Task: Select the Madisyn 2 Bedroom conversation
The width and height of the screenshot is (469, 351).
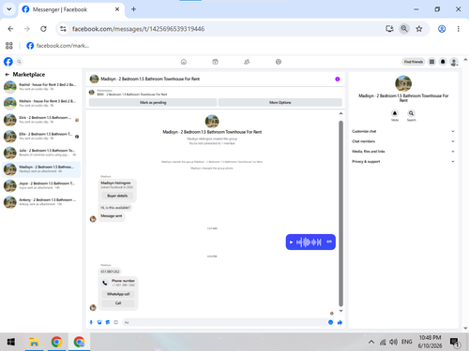Action: pos(41,169)
